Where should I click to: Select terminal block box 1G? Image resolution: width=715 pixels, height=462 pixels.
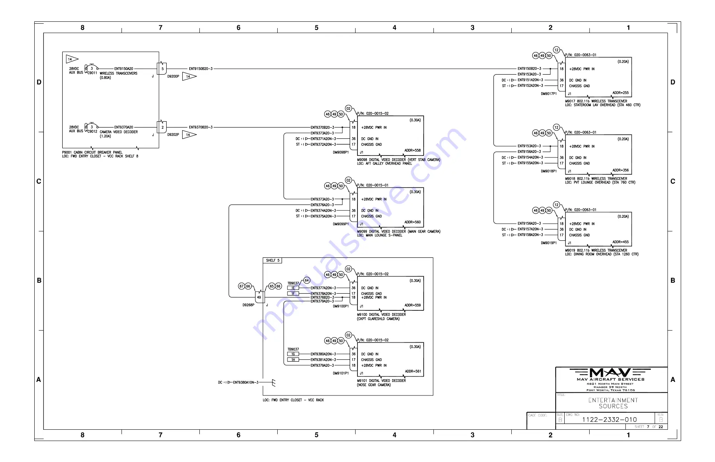coord(293,354)
